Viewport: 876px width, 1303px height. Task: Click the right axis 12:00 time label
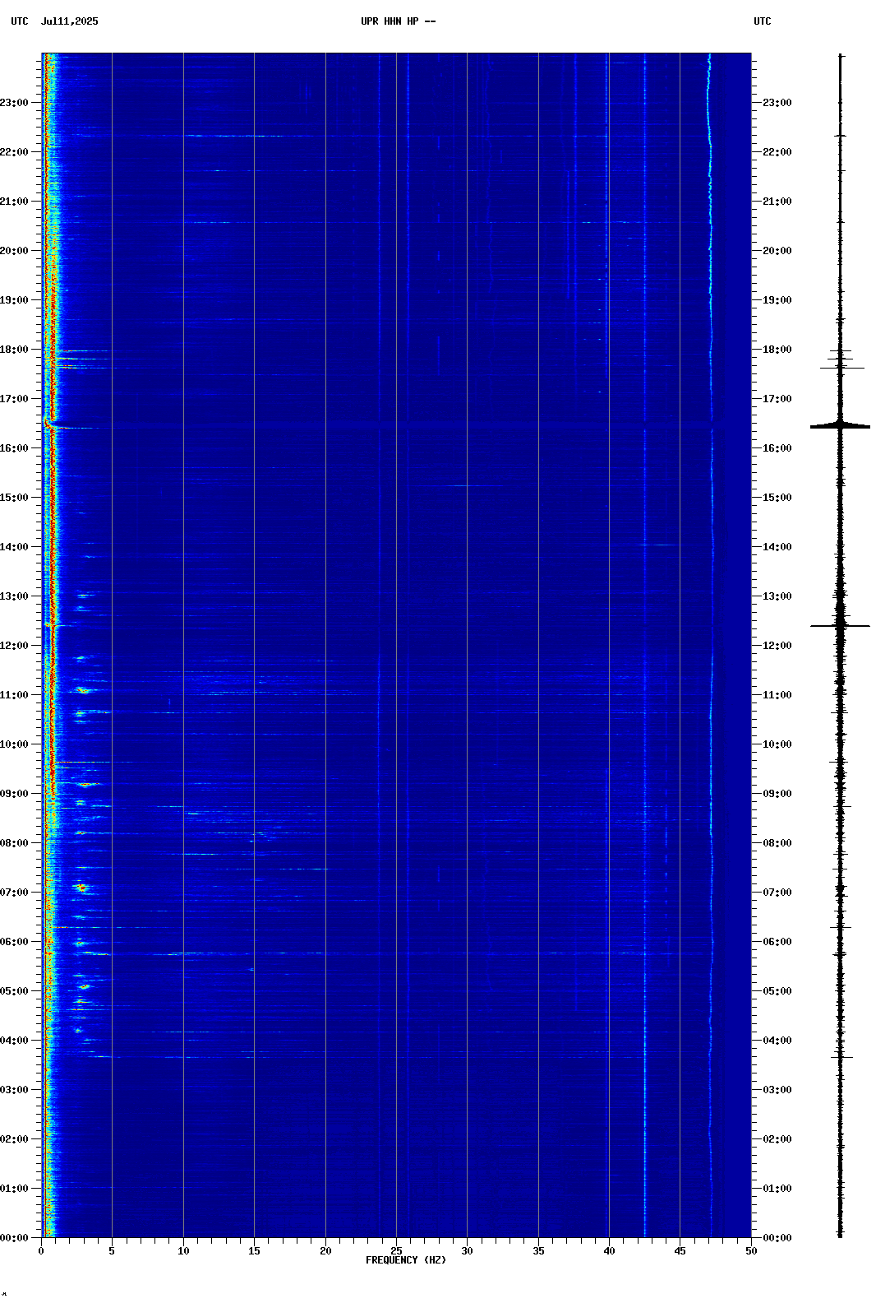point(777,646)
